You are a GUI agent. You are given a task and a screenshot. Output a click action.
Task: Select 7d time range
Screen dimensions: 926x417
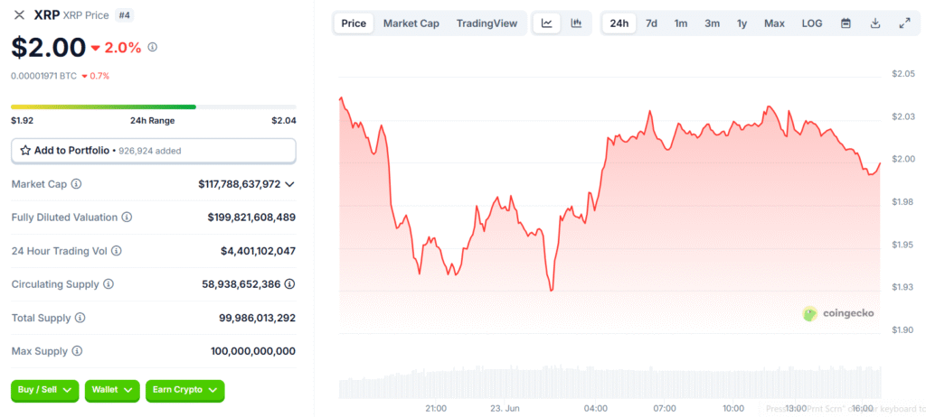651,23
